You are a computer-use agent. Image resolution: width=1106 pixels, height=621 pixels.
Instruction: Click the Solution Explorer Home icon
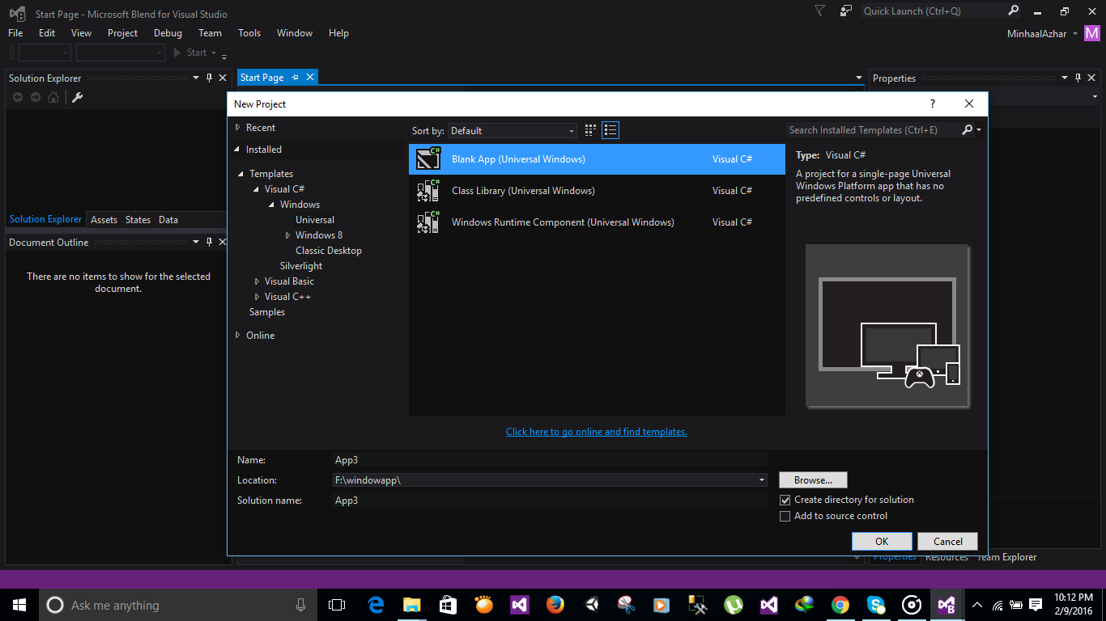coord(53,97)
